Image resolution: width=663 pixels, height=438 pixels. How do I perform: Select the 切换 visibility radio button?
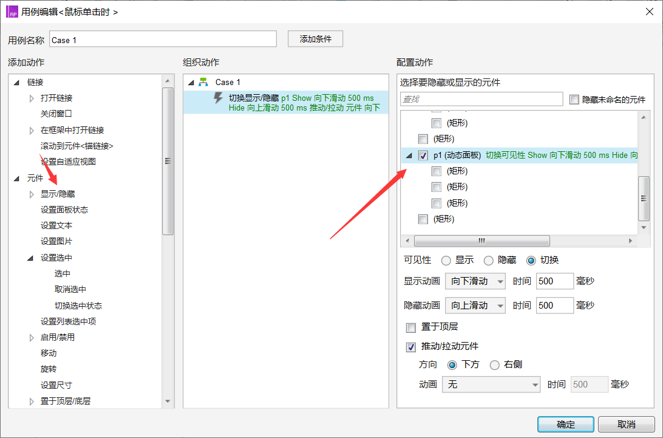[x=531, y=260]
